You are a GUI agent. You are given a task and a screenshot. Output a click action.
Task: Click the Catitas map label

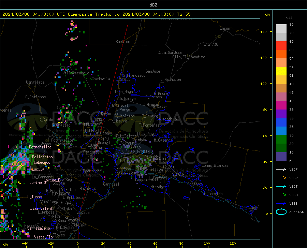tap(195, 184)
